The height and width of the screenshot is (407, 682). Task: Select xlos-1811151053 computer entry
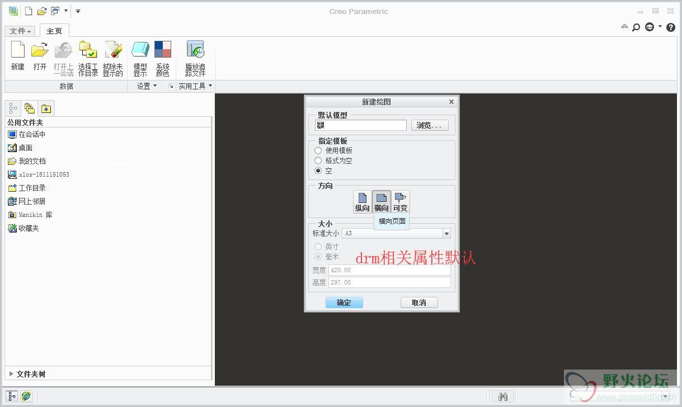point(39,174)
